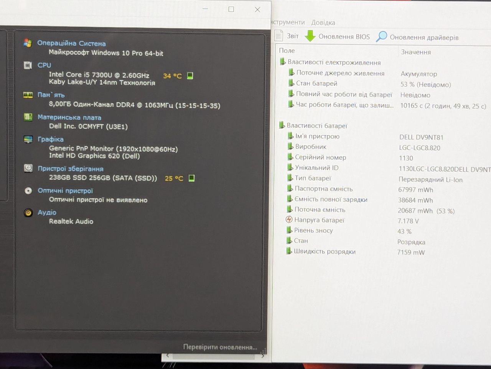Image resolution: width=491 pixels, height=369 pixels.
Task: Click the text Майкрософт Windows 10 Pro 64-bit
Action: (106, 53)
